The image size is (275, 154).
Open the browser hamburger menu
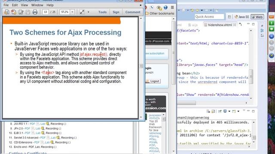[x=172, y=7]
